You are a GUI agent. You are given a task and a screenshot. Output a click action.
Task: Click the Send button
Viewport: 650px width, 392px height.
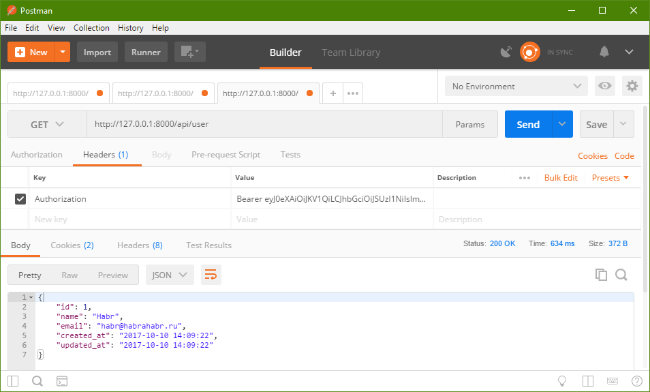point(528,124)
